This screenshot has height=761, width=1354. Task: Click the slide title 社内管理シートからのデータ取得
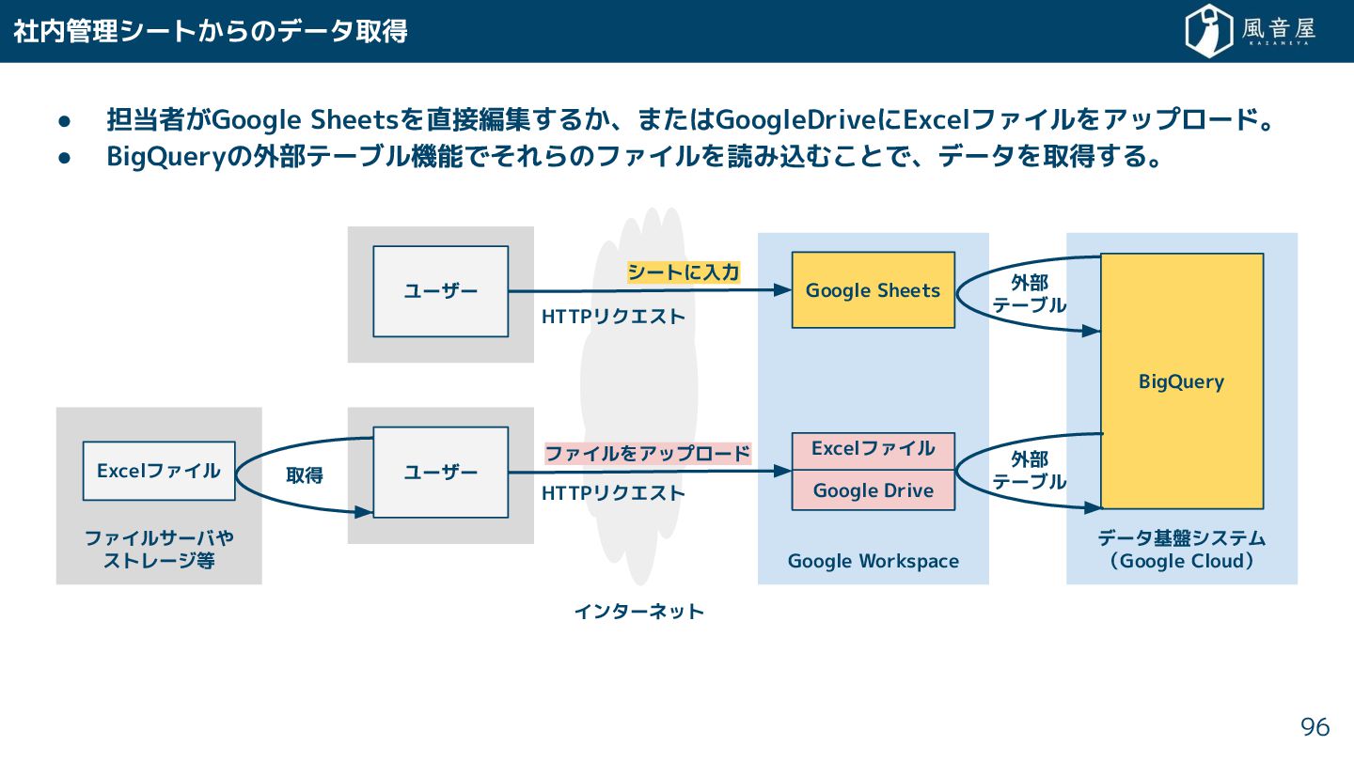(x=211, y=31)
